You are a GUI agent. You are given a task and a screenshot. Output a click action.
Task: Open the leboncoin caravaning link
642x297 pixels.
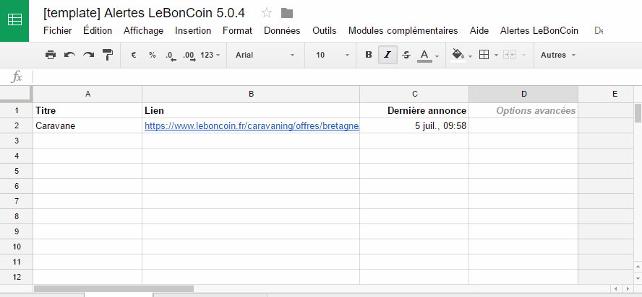(x=252, y=126)
